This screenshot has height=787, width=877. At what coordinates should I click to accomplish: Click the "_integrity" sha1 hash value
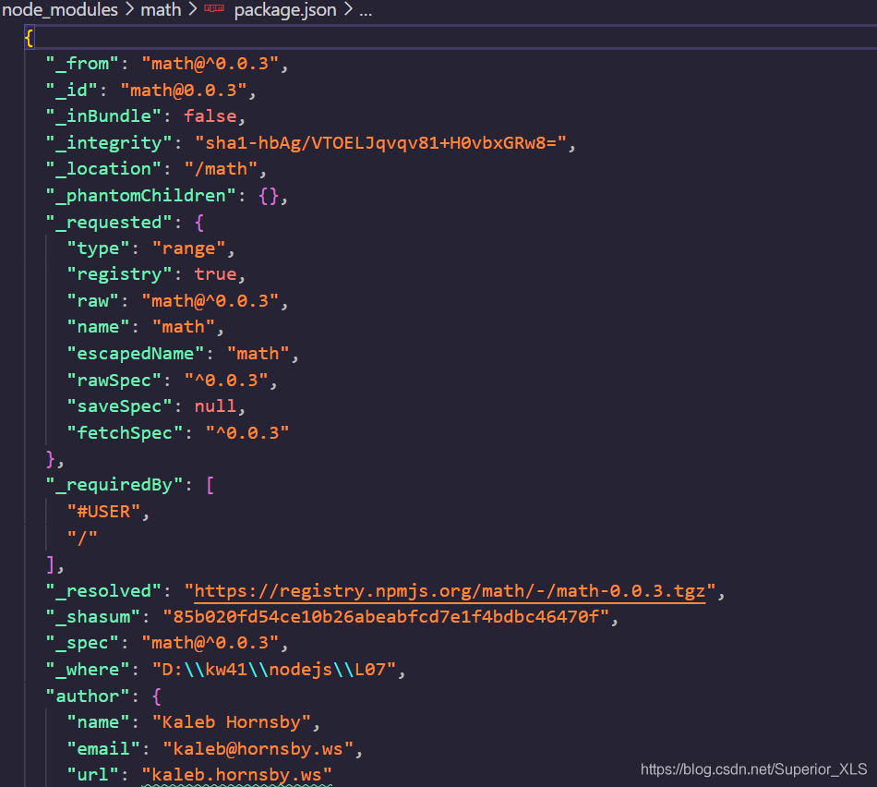point(380,143)
